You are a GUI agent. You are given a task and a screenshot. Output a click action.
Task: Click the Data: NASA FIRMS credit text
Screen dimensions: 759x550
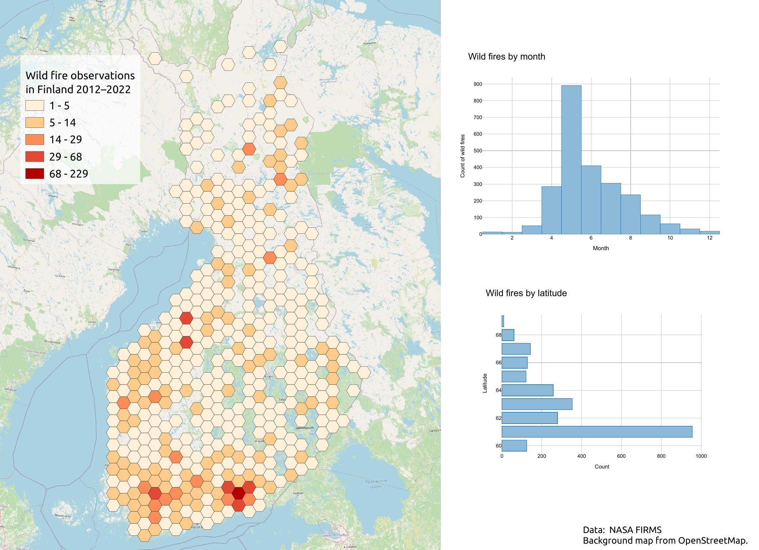click(x=622, y=530)
